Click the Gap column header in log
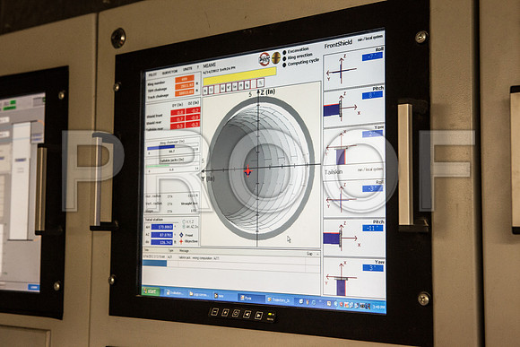Image resolution: width=520 pixels, height=347 pixels. pos(309,254)
